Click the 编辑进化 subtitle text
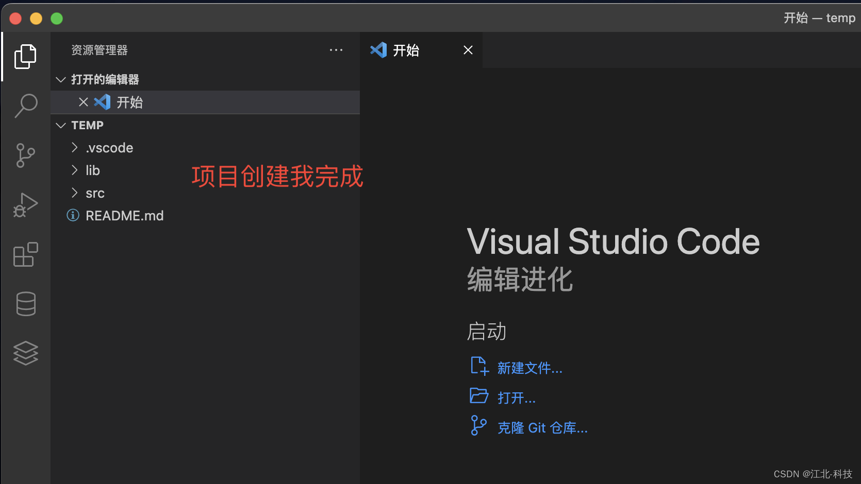Viewport: 861px width, 484px height. tap(520, 280)
